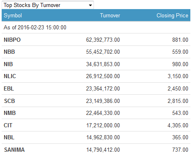Viewport: 192px width, 155px height.
Task: Click the Closing Price column header
Action: pos(172,15)
